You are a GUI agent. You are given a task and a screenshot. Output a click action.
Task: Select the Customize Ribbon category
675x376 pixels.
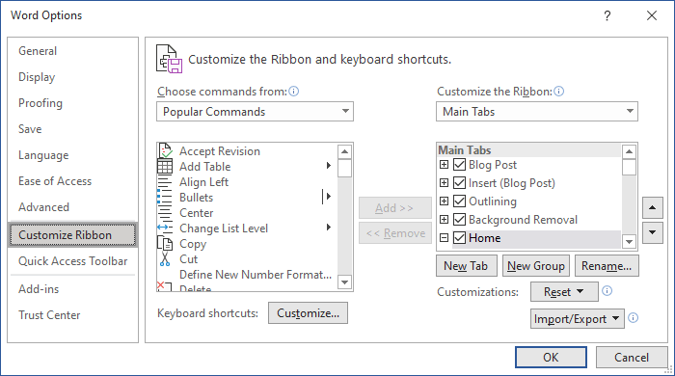click(72, 235)
